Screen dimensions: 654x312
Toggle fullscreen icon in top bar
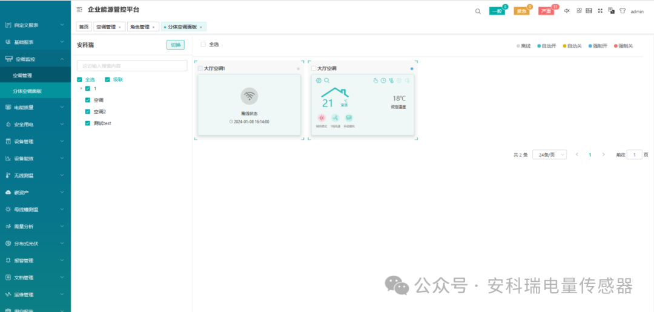coord(600,11)
